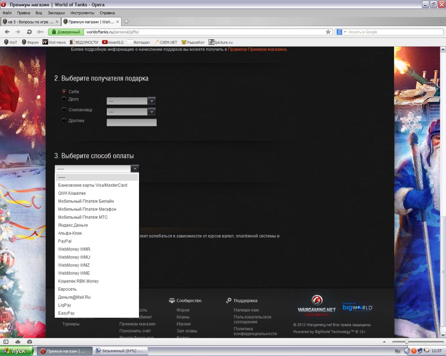
Task: Choose the "Другу" radio button
Action: [64, 99]
